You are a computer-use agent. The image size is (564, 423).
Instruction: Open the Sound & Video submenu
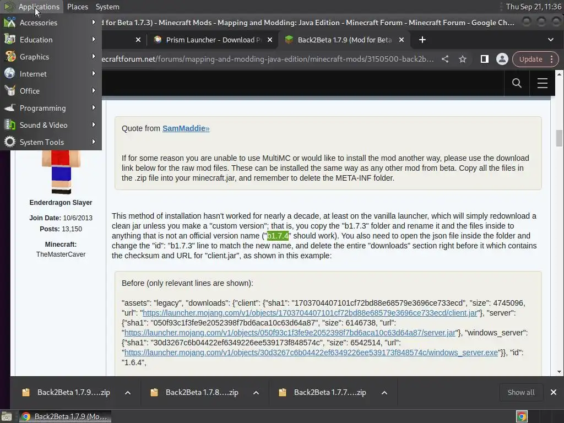(x=51, y=125)
